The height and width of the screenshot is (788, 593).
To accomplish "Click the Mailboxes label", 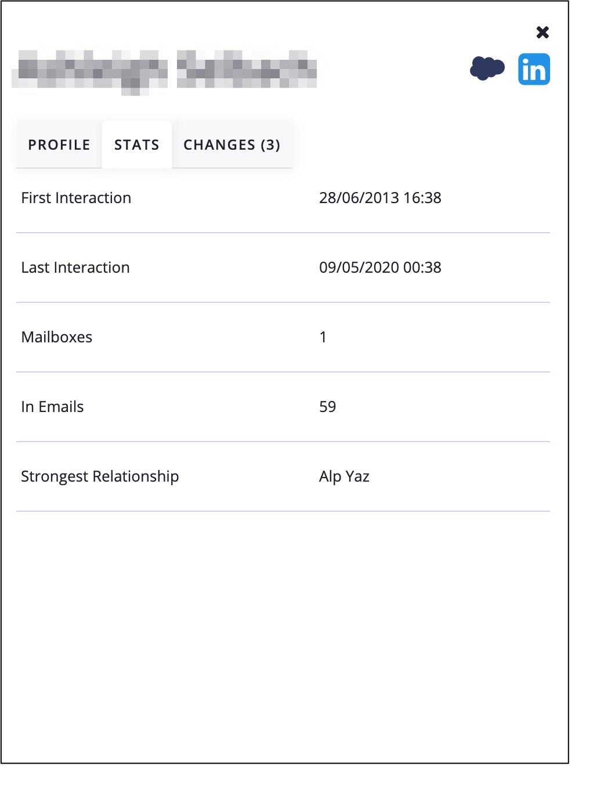I will coord(57,337).
